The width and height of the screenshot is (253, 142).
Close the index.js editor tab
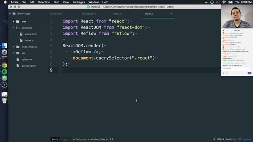pyautogui.click(x=172, y=14)
